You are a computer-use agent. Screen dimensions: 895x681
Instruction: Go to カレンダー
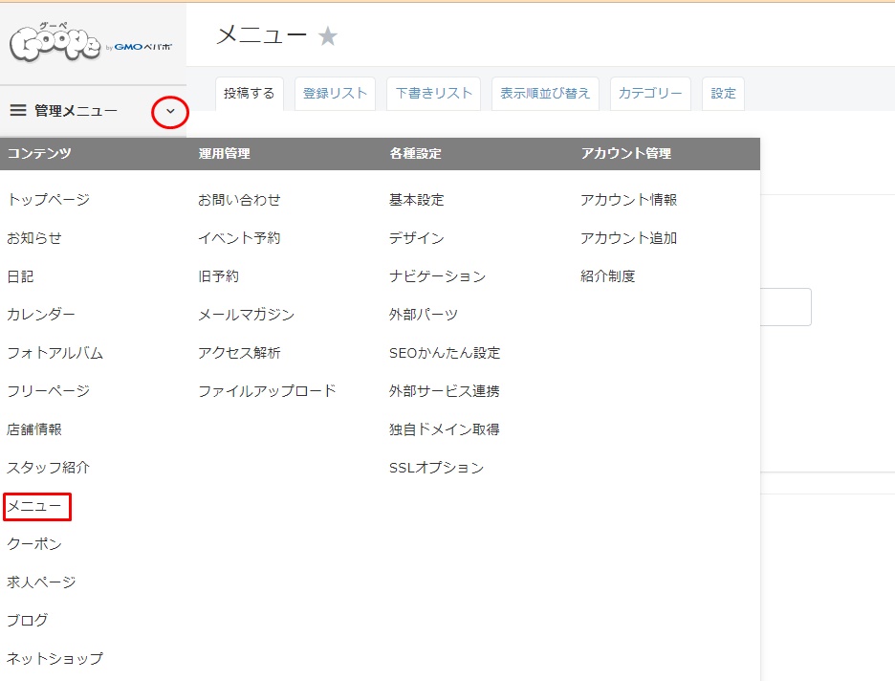41,315
